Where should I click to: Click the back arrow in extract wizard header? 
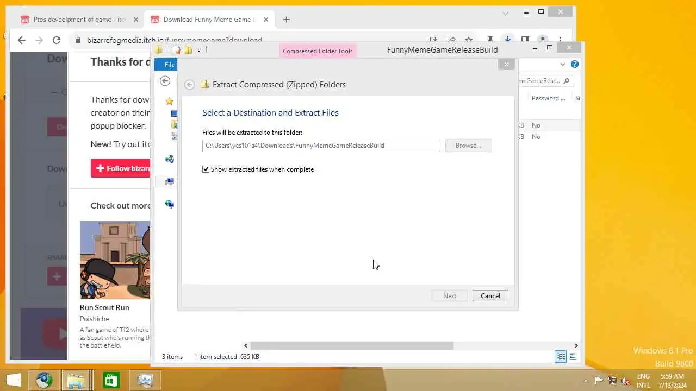(x=189, y=85)
